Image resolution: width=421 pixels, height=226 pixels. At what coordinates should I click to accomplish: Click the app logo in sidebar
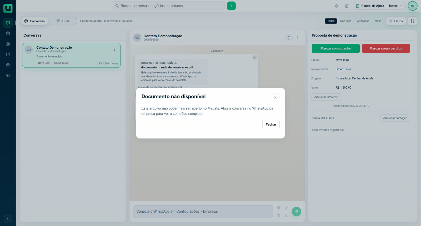(x=8, y=8)
